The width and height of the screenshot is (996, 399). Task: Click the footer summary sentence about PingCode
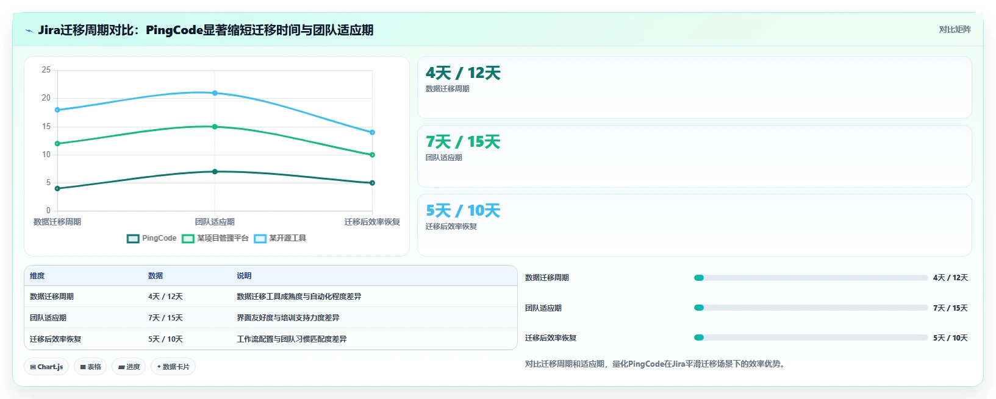[x=656, y=364]
